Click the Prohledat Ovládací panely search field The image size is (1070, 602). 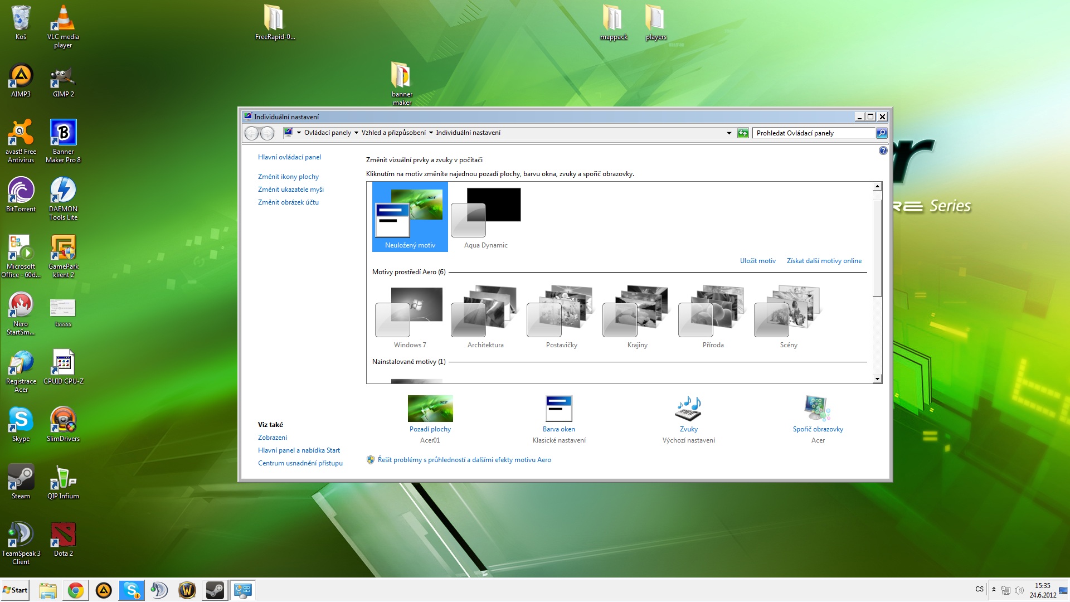(813, 133)
